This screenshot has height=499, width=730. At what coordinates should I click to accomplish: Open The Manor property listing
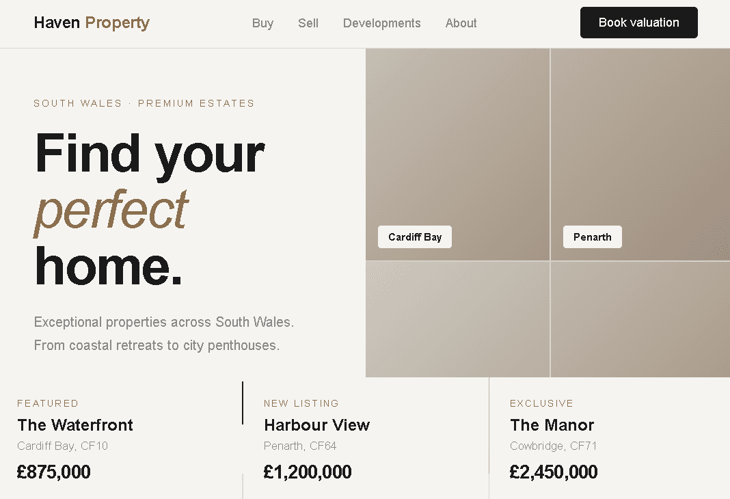pyautogui.click(x=552, y=425)
